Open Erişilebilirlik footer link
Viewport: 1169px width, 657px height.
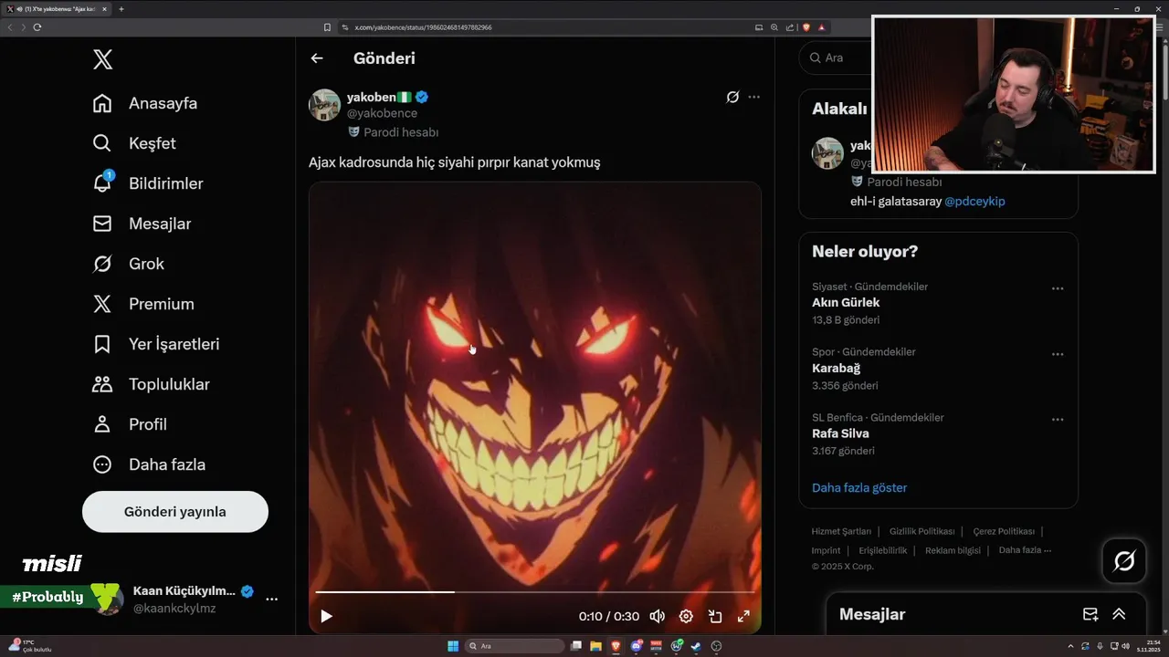pos(883,550)
